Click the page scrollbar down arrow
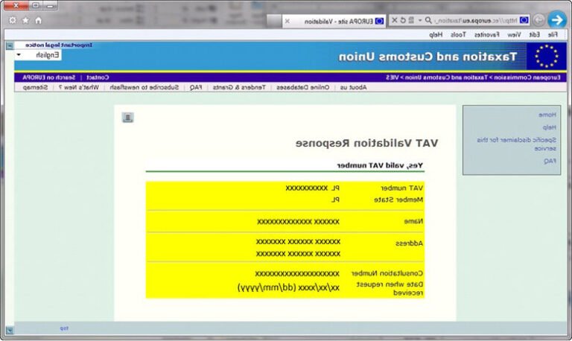Viewport: 572px width, 341px height. tap(10, 331)
